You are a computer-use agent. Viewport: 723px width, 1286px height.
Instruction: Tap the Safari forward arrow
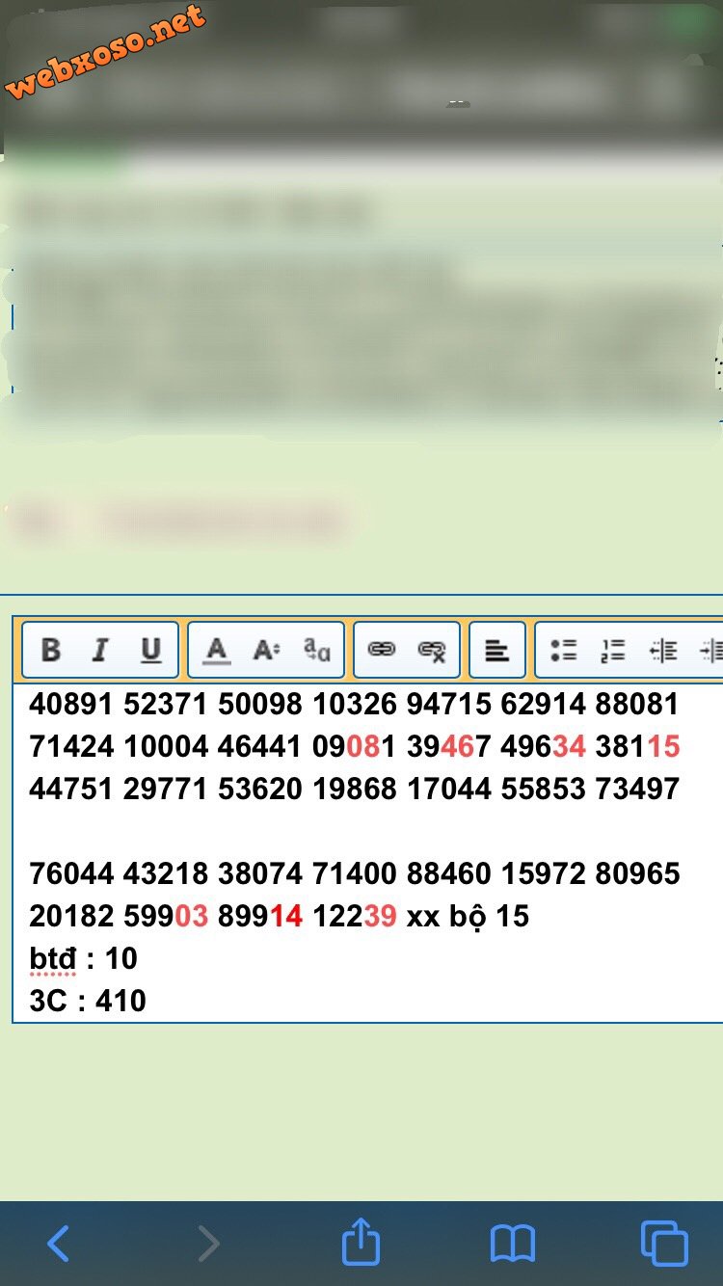pos(208,1244)
